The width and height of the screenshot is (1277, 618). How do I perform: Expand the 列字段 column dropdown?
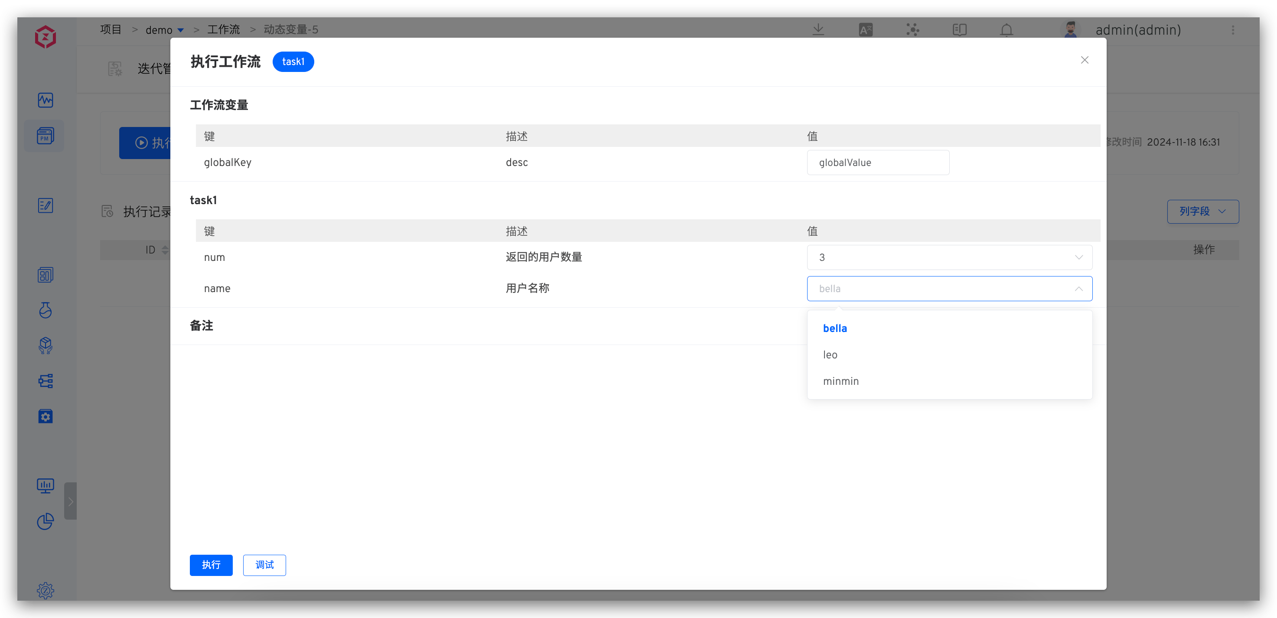(1202, 211)
